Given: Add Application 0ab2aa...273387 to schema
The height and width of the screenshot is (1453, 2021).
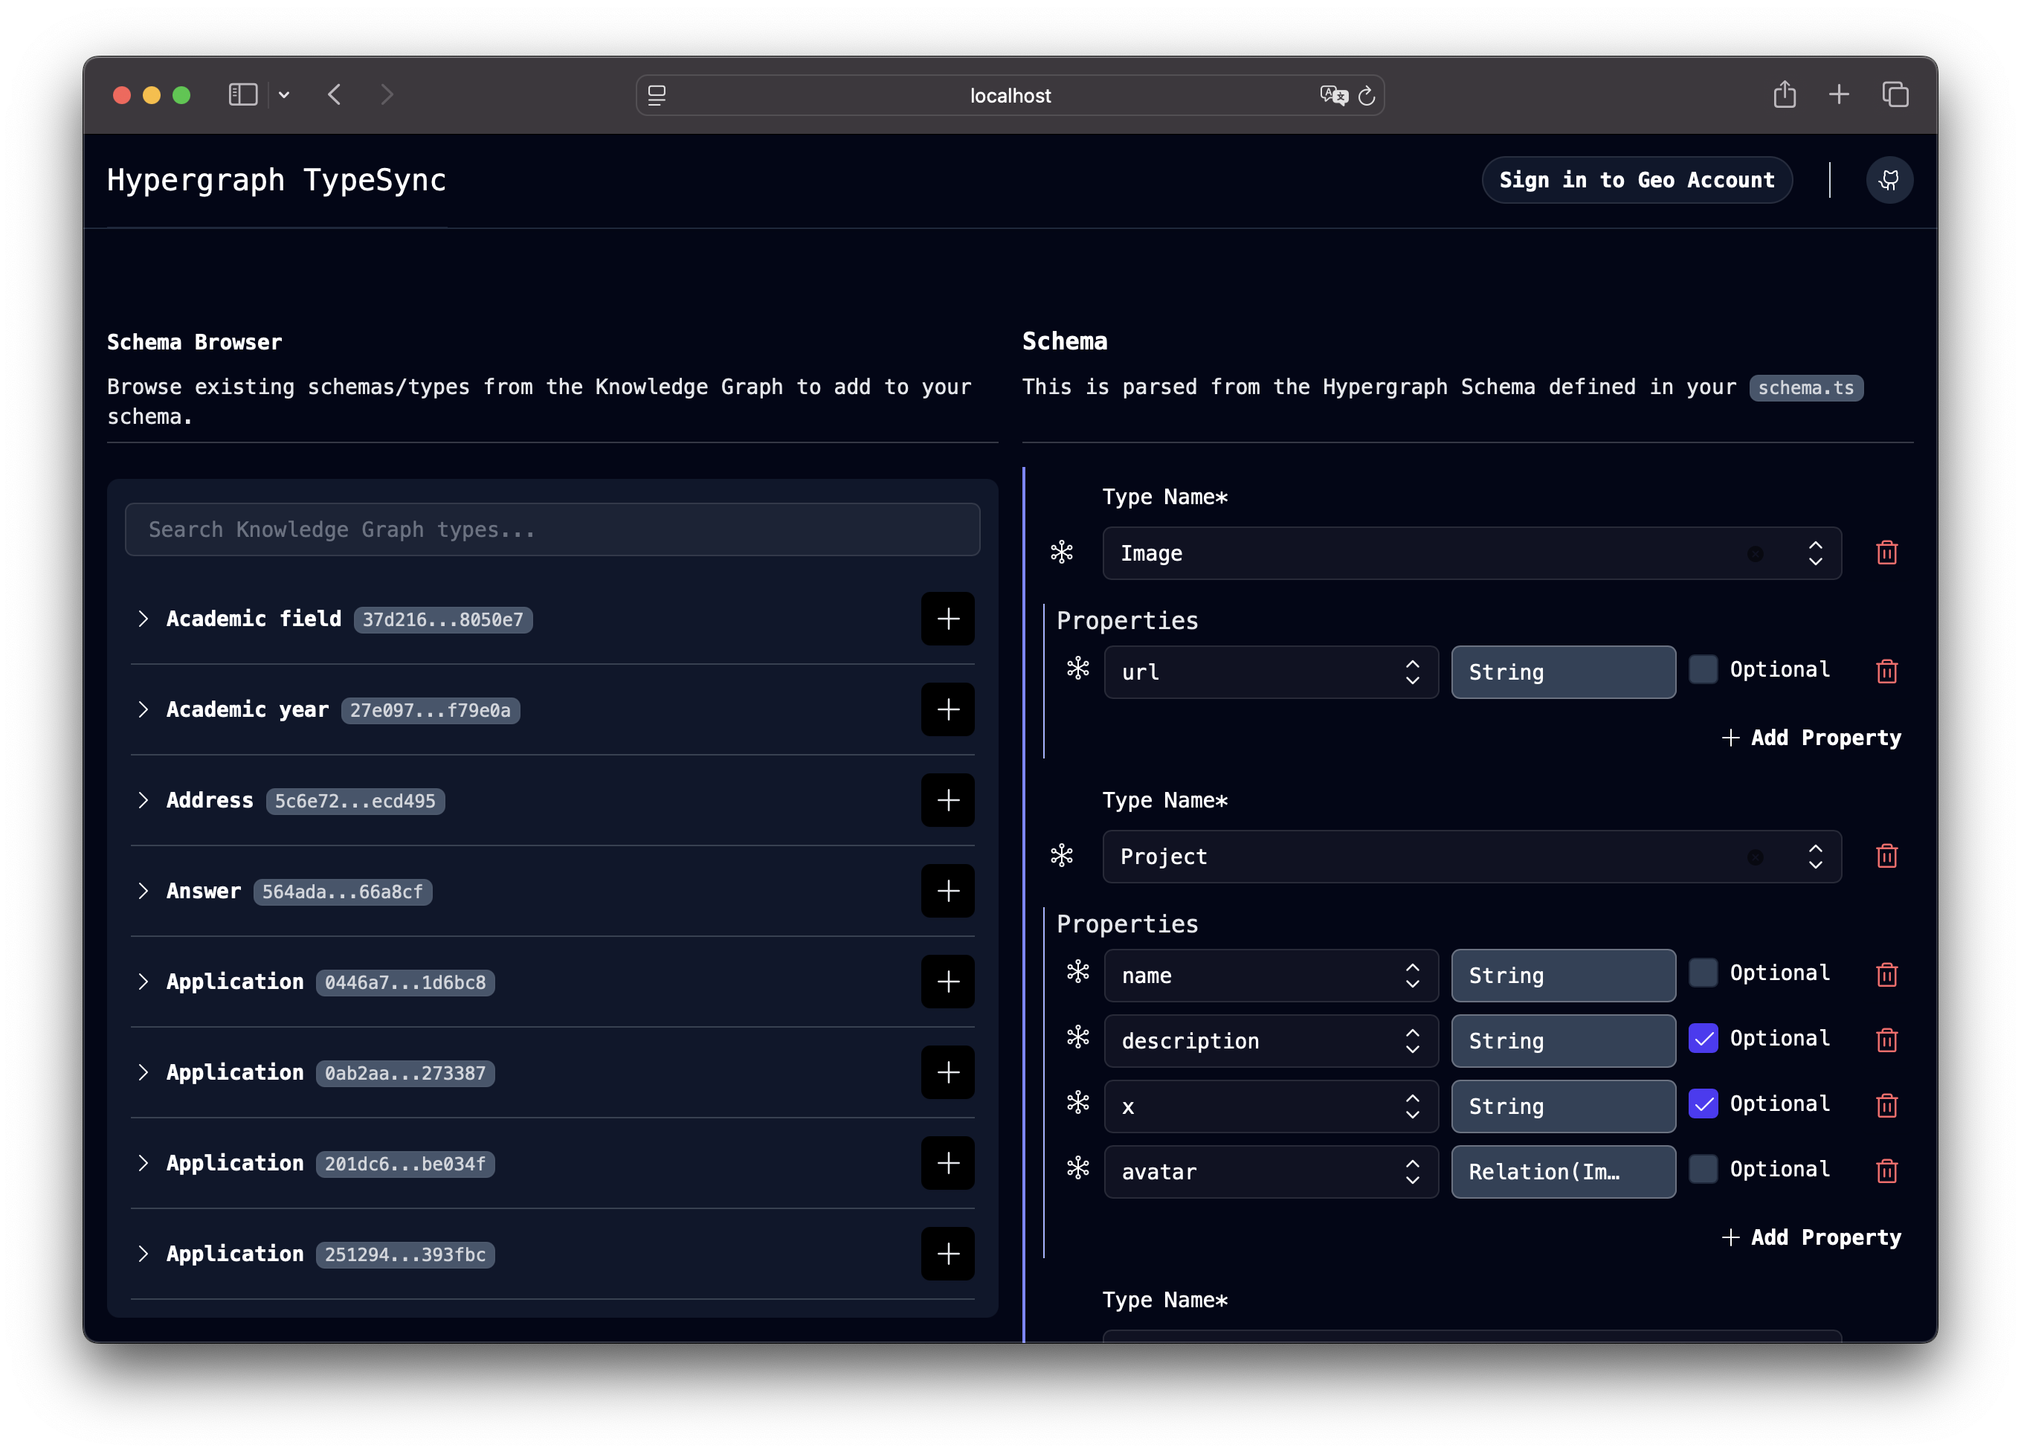Looking at the screenshot, I should tap(947, 1072).
